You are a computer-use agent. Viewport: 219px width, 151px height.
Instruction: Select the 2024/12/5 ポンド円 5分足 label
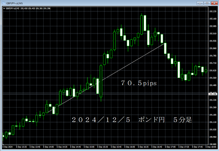[132, 120]
